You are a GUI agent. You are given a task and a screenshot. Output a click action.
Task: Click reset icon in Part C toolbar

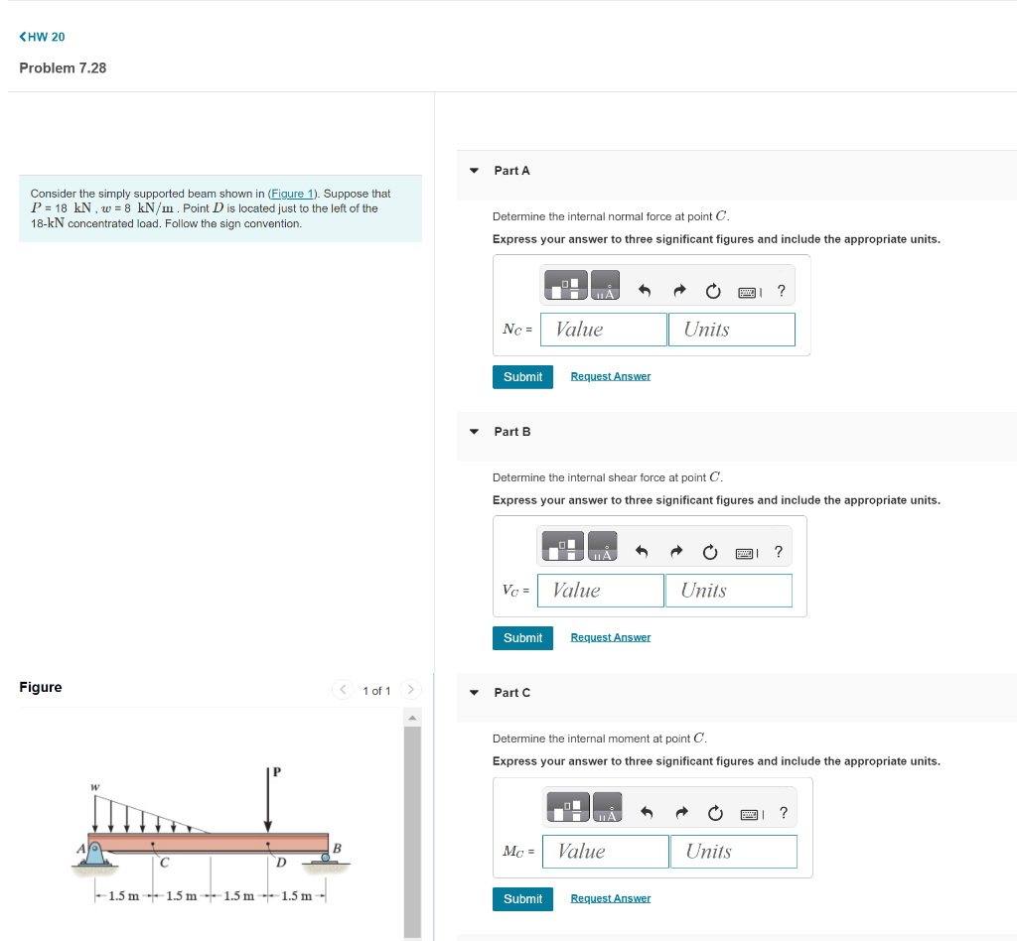tap(715, 813)
